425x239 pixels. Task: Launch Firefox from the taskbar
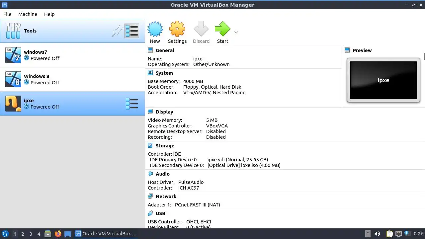[x=58, y=234]
